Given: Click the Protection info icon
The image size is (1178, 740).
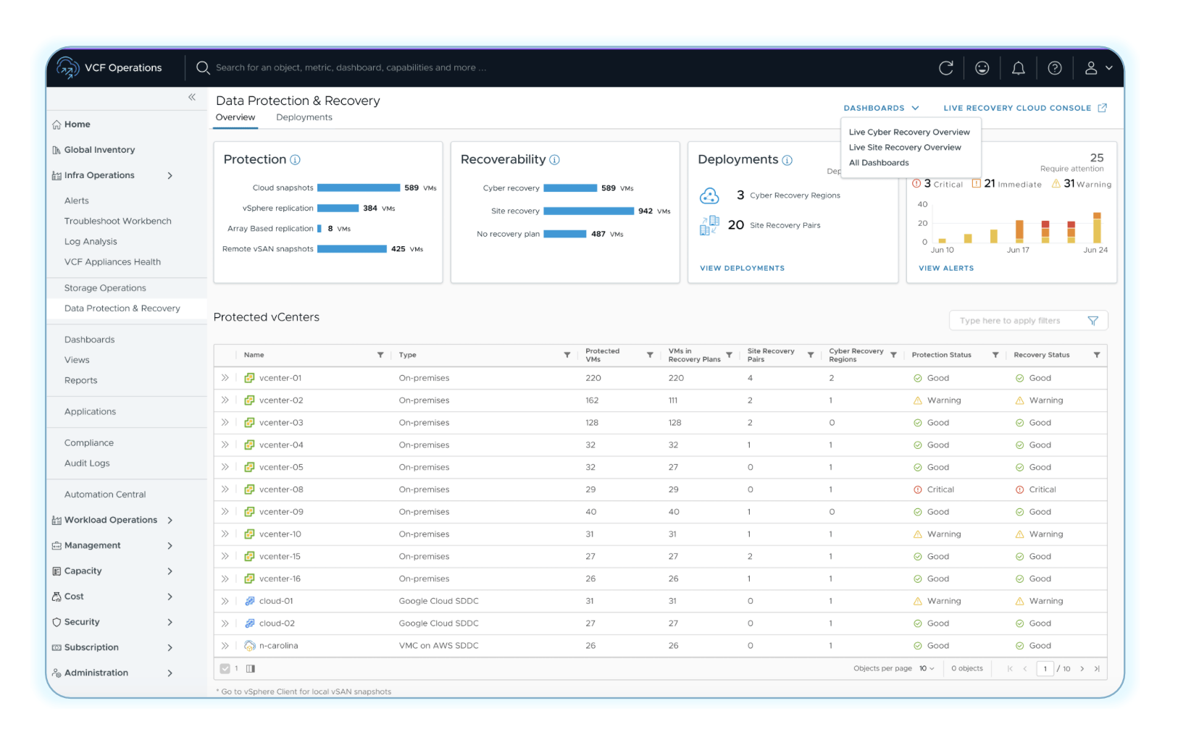Looking at the screenshot, I should coord(295,160).
